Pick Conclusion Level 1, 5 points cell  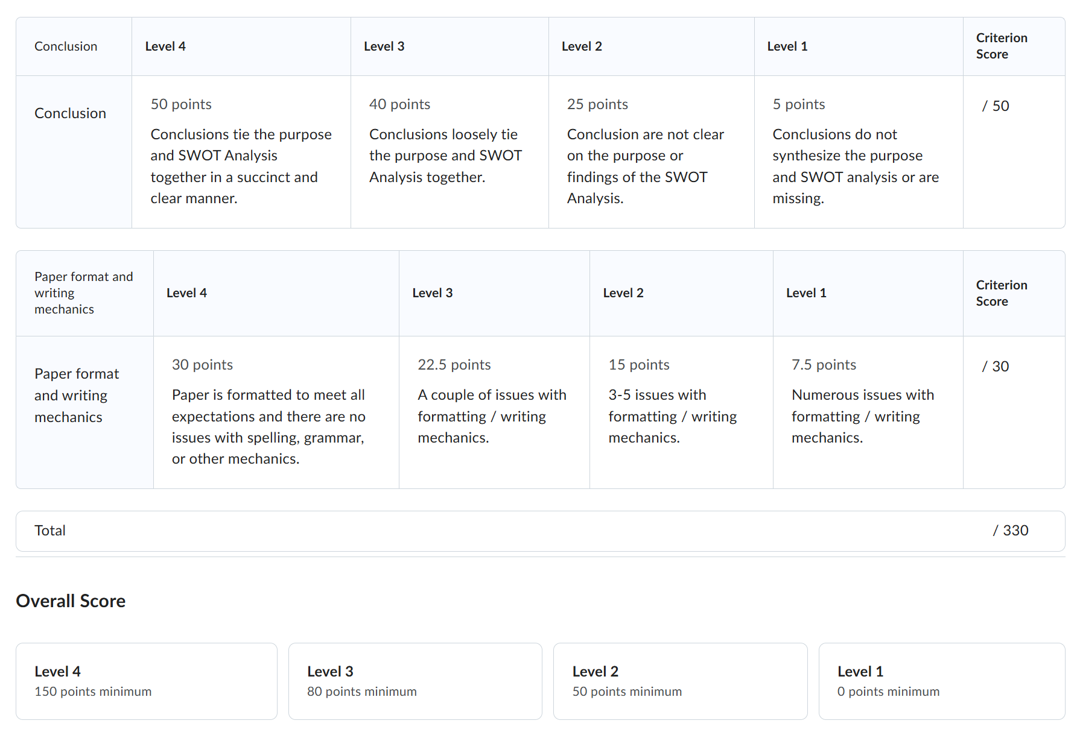click(x=859, y=151)
